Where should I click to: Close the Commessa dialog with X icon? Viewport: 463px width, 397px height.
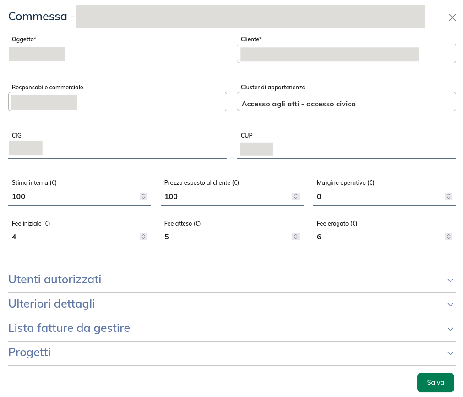click(x=452, y=17)
